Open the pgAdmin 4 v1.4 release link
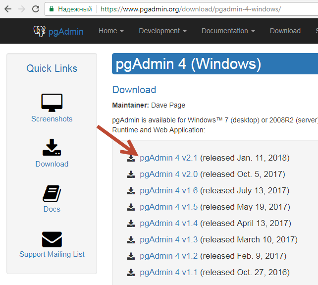 click(168, 224)
